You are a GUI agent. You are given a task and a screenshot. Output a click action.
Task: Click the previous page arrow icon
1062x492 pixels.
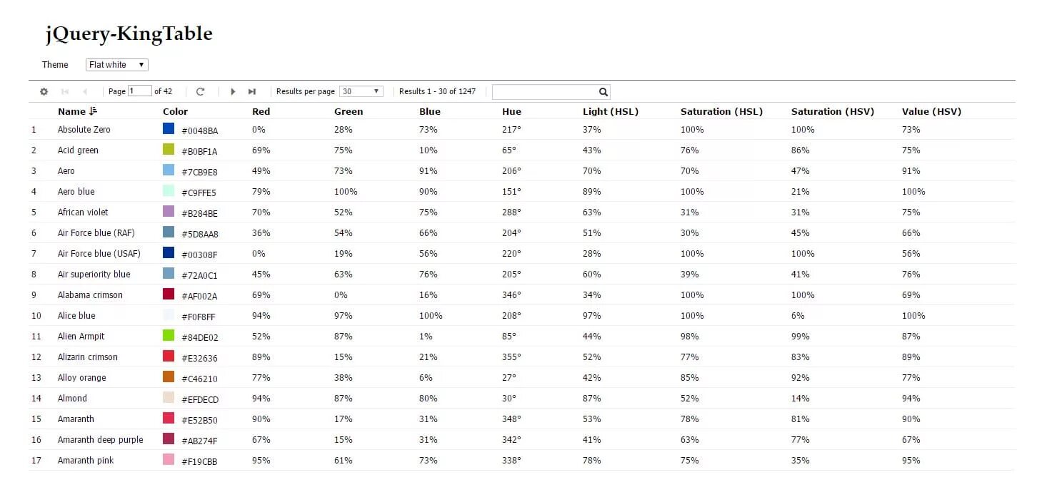[85, 92]
